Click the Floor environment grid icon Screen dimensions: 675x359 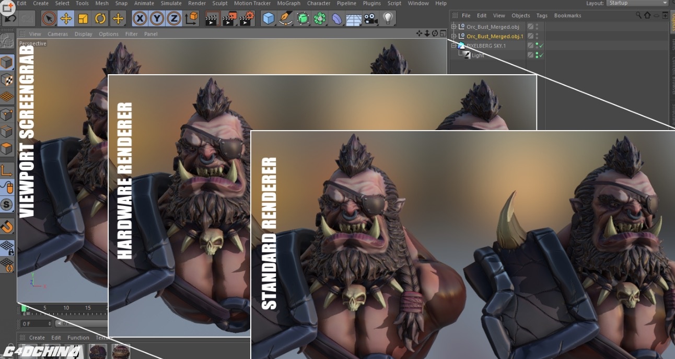tap(354, 19)
